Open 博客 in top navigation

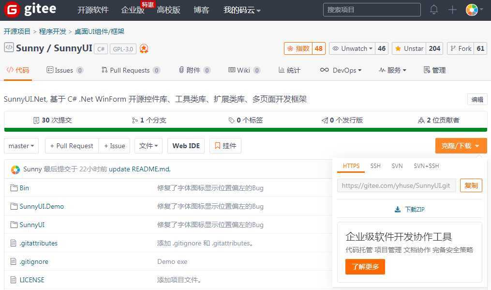pyautogui.click(x=201, y=10)
